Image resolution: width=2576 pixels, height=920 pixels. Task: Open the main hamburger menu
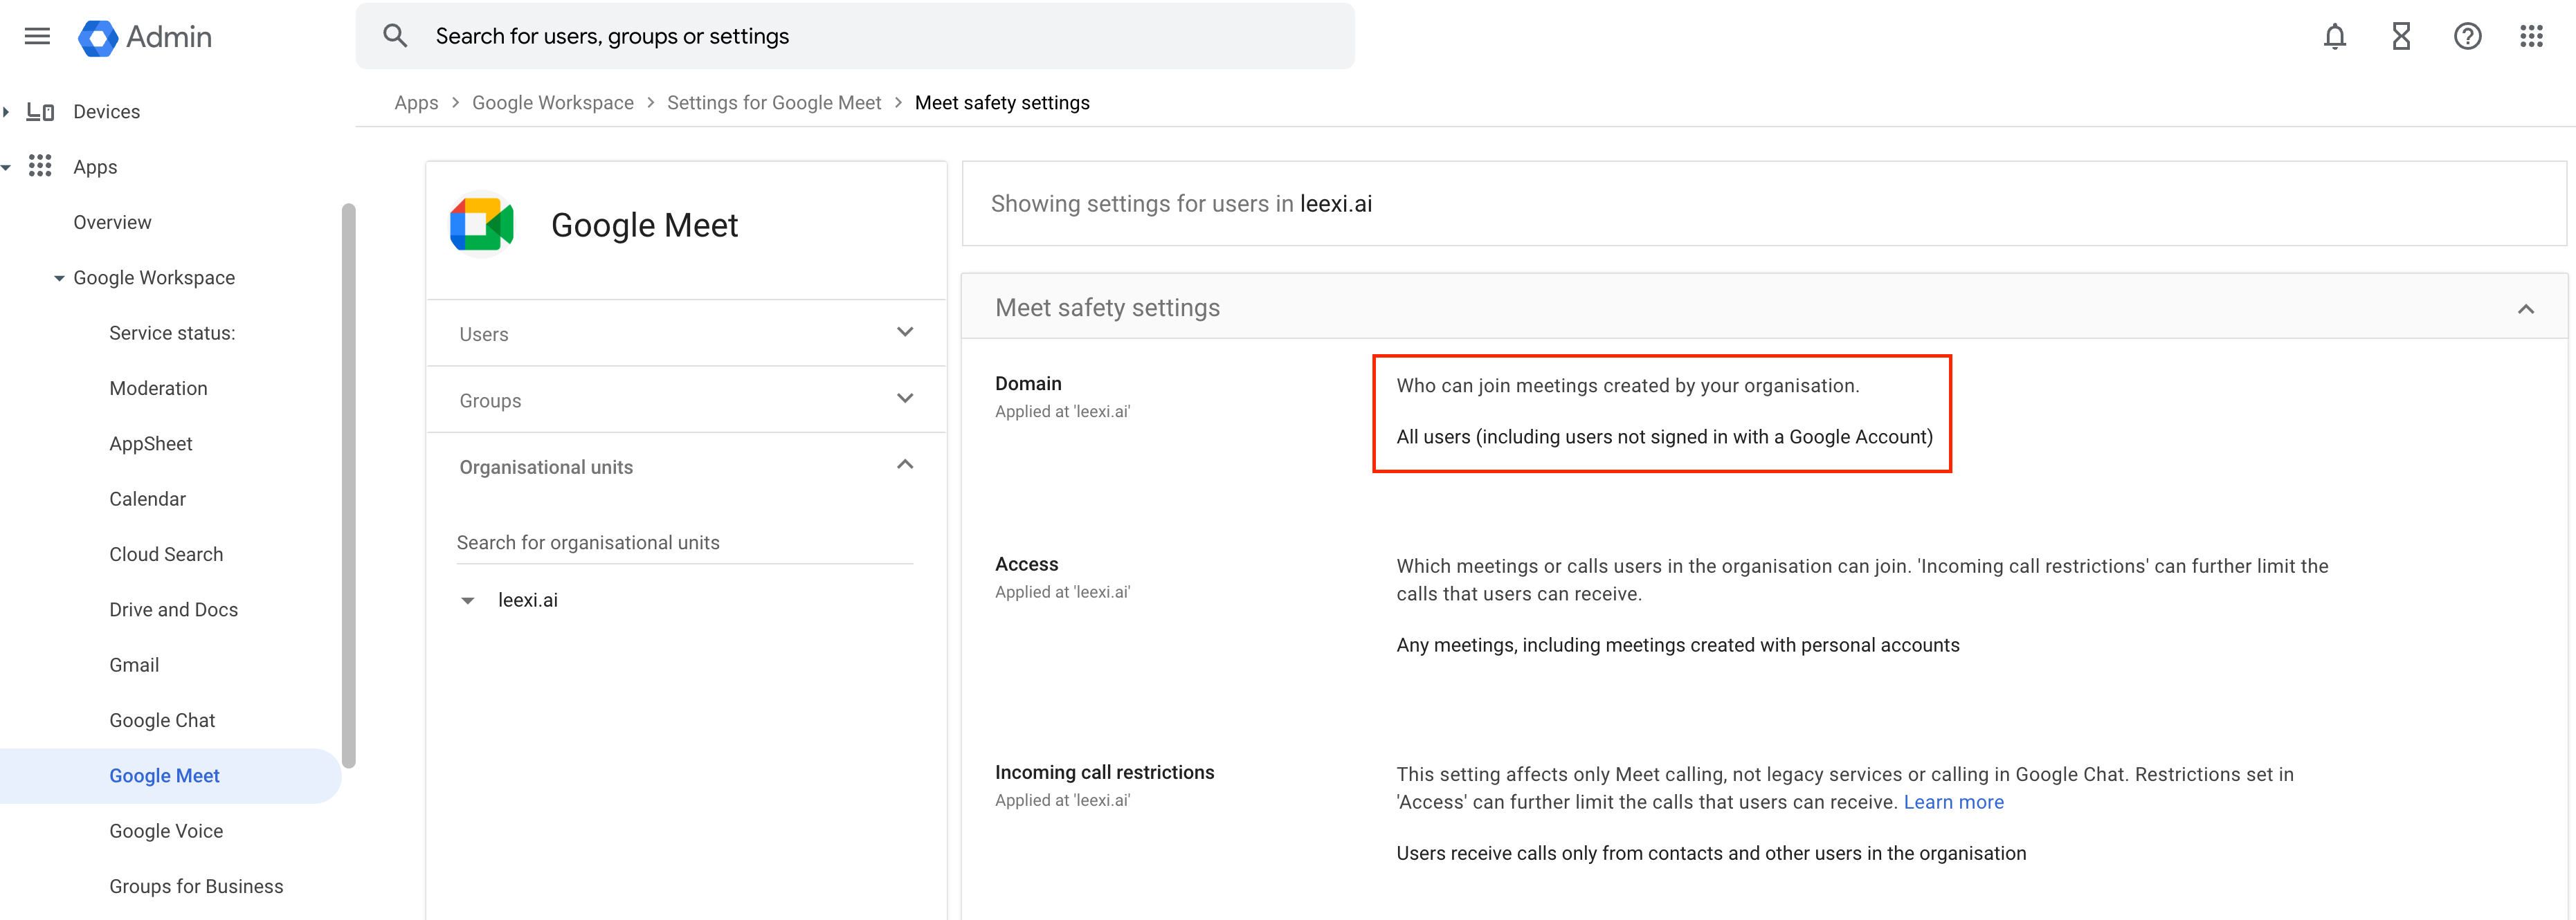coord(37,37)
